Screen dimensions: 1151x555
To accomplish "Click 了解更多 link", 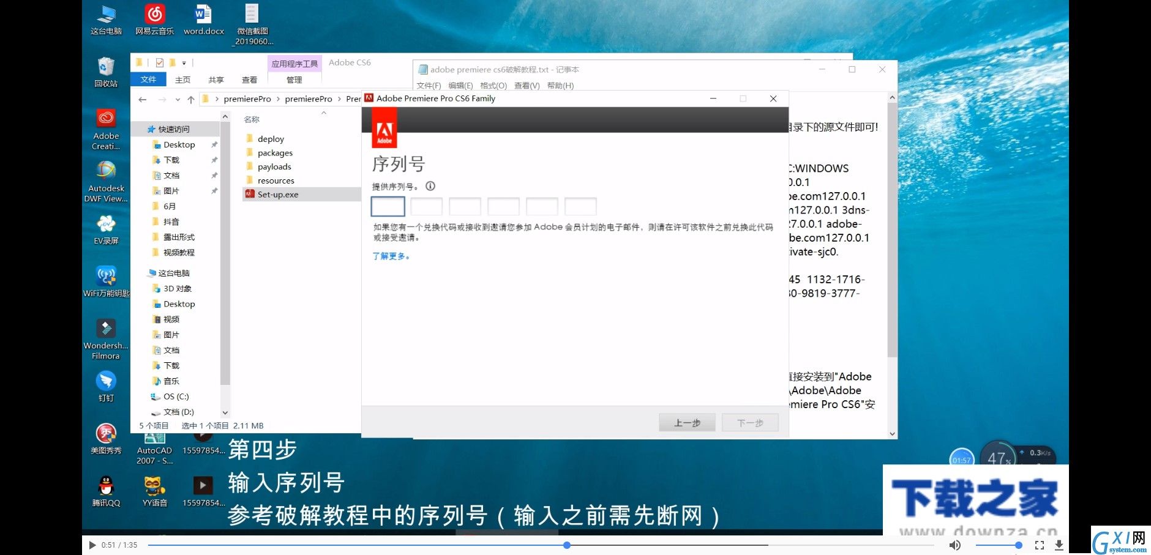I will [x=391, y=256].
